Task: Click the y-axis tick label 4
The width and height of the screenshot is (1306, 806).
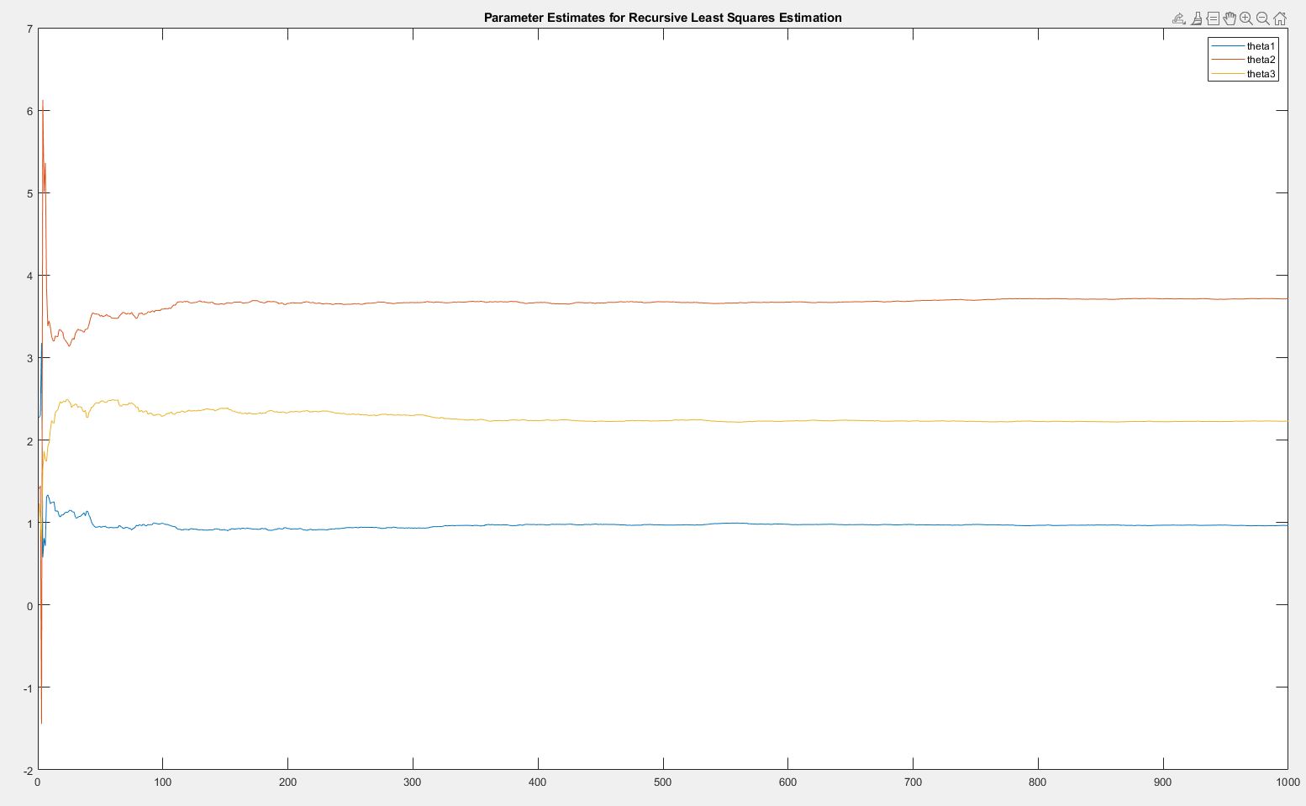Action: point(29,276)
